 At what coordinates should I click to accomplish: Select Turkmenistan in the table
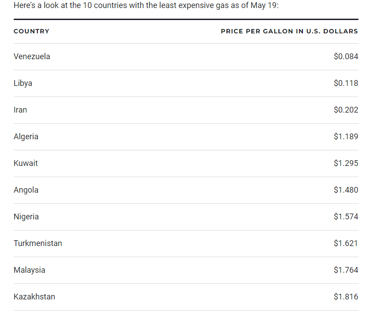click(x=38, y=243)
